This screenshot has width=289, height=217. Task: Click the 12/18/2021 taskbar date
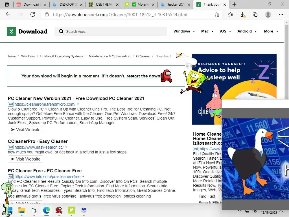tap(269, 212)
